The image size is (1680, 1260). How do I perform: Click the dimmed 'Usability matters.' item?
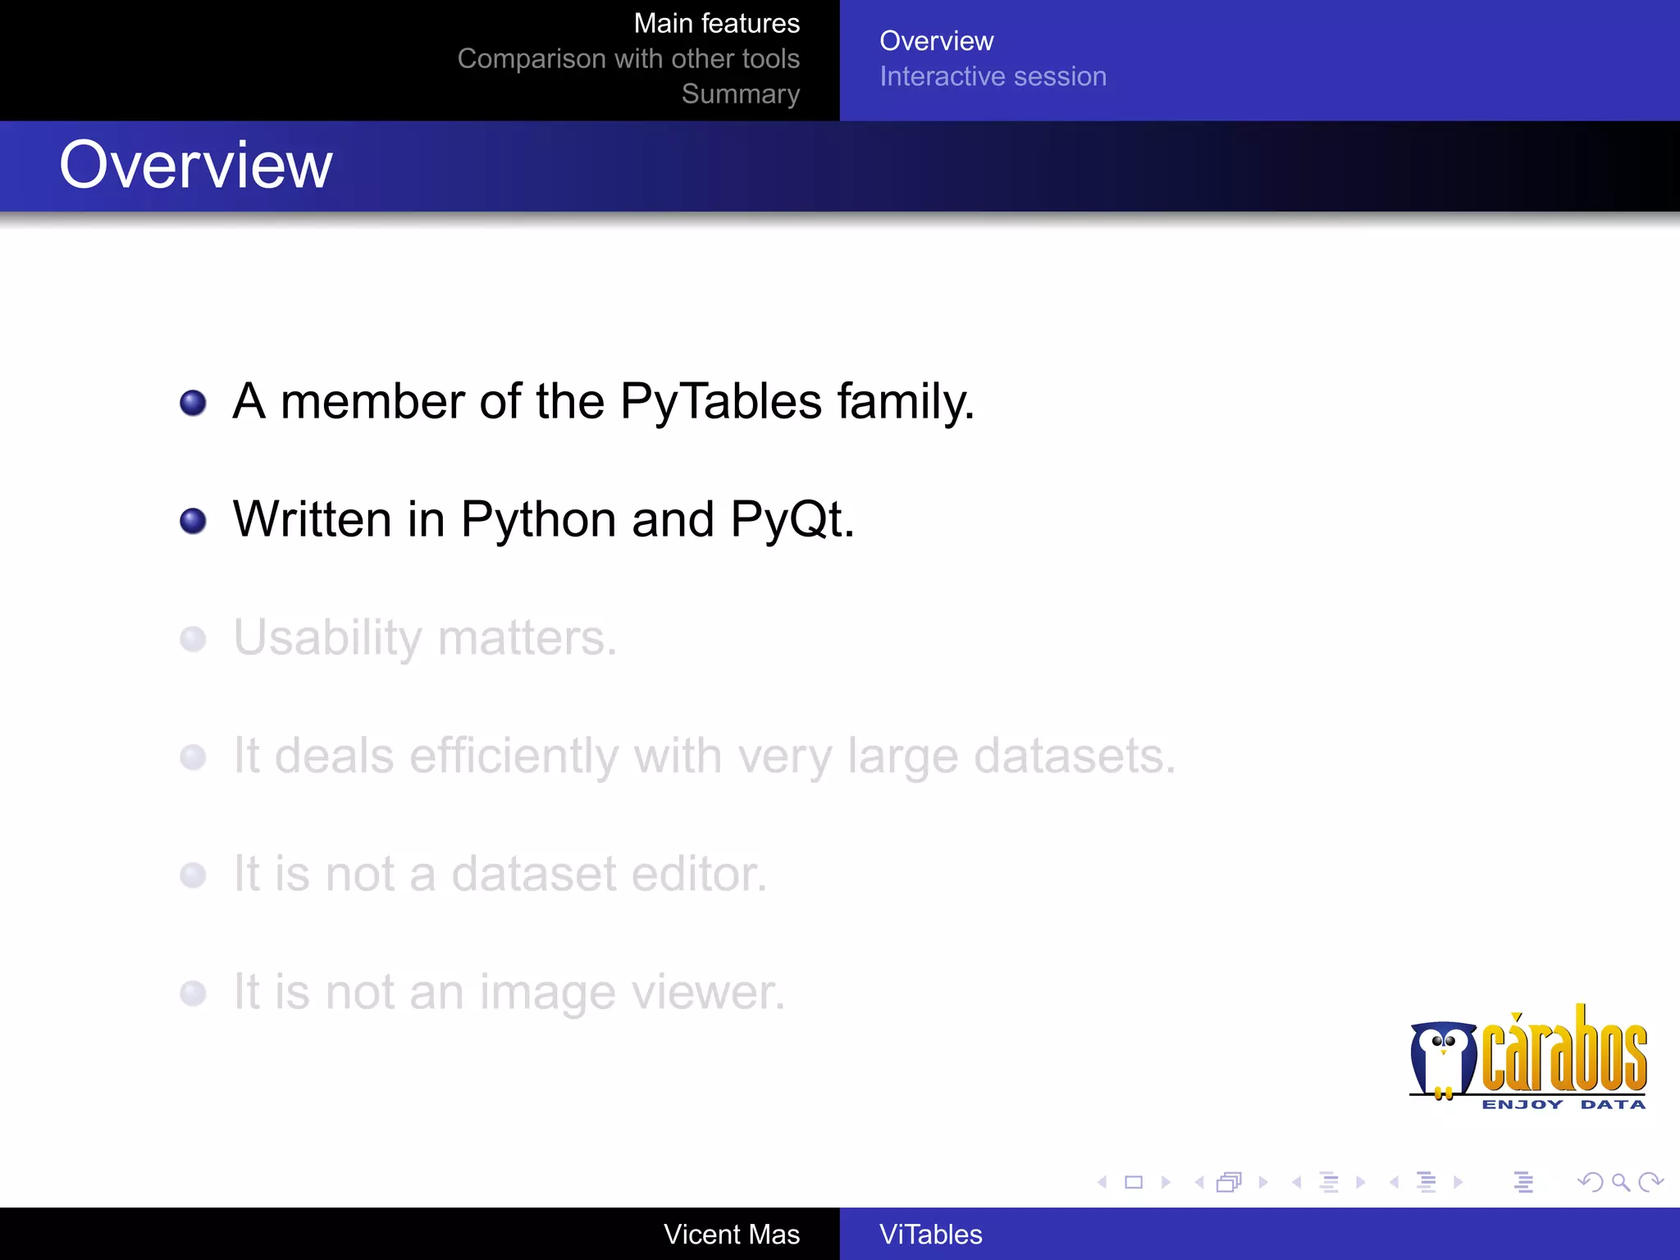click(425, 638)
